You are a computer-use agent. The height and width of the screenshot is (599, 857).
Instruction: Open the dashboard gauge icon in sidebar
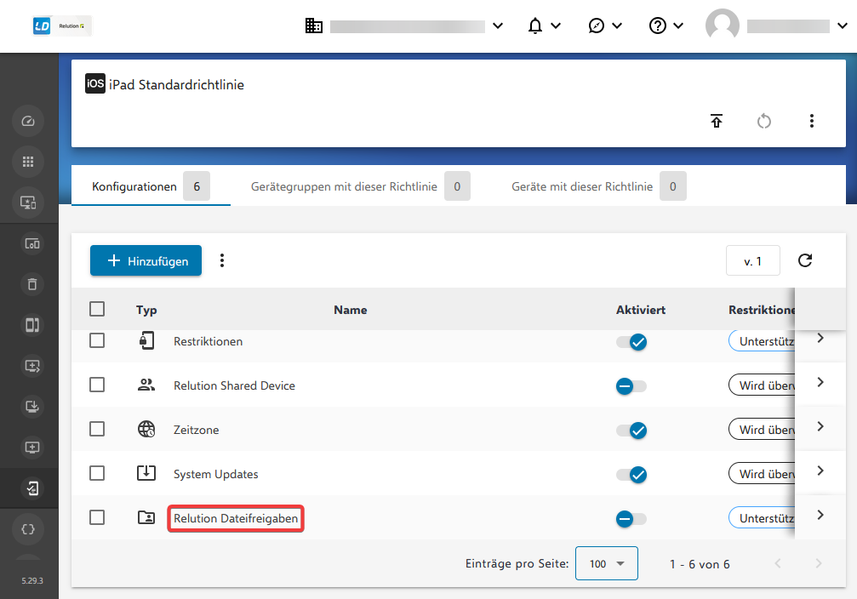coord(28,121)
